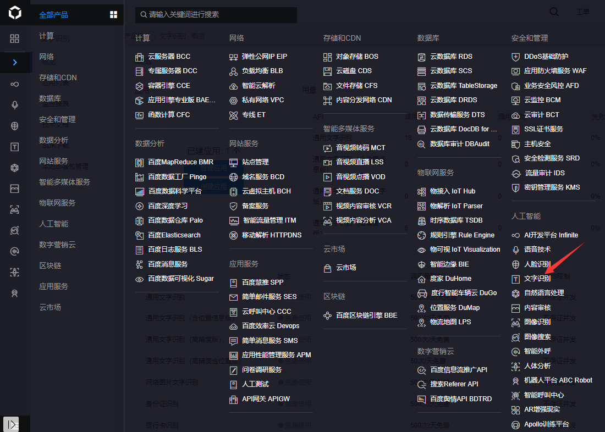Toggle the collapse sidebar button at bottom left
Image resolution: width=605 pixels, height=432 pixels.
11,424
